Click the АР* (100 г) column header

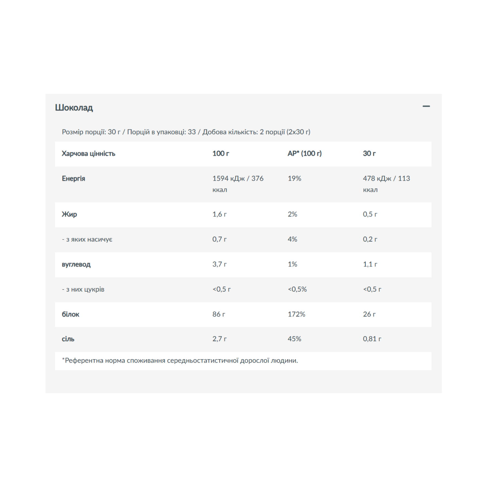[304, 154]
